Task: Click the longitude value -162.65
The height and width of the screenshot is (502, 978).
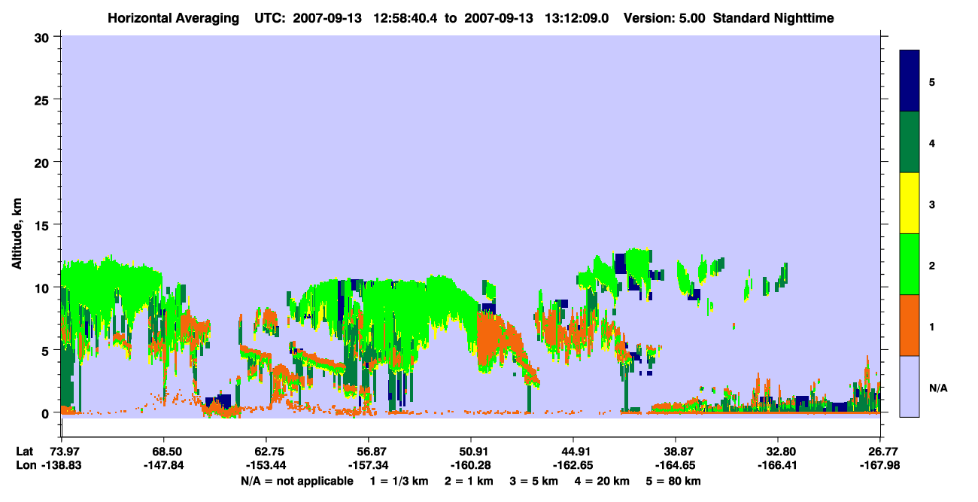Action: (573, 466)
